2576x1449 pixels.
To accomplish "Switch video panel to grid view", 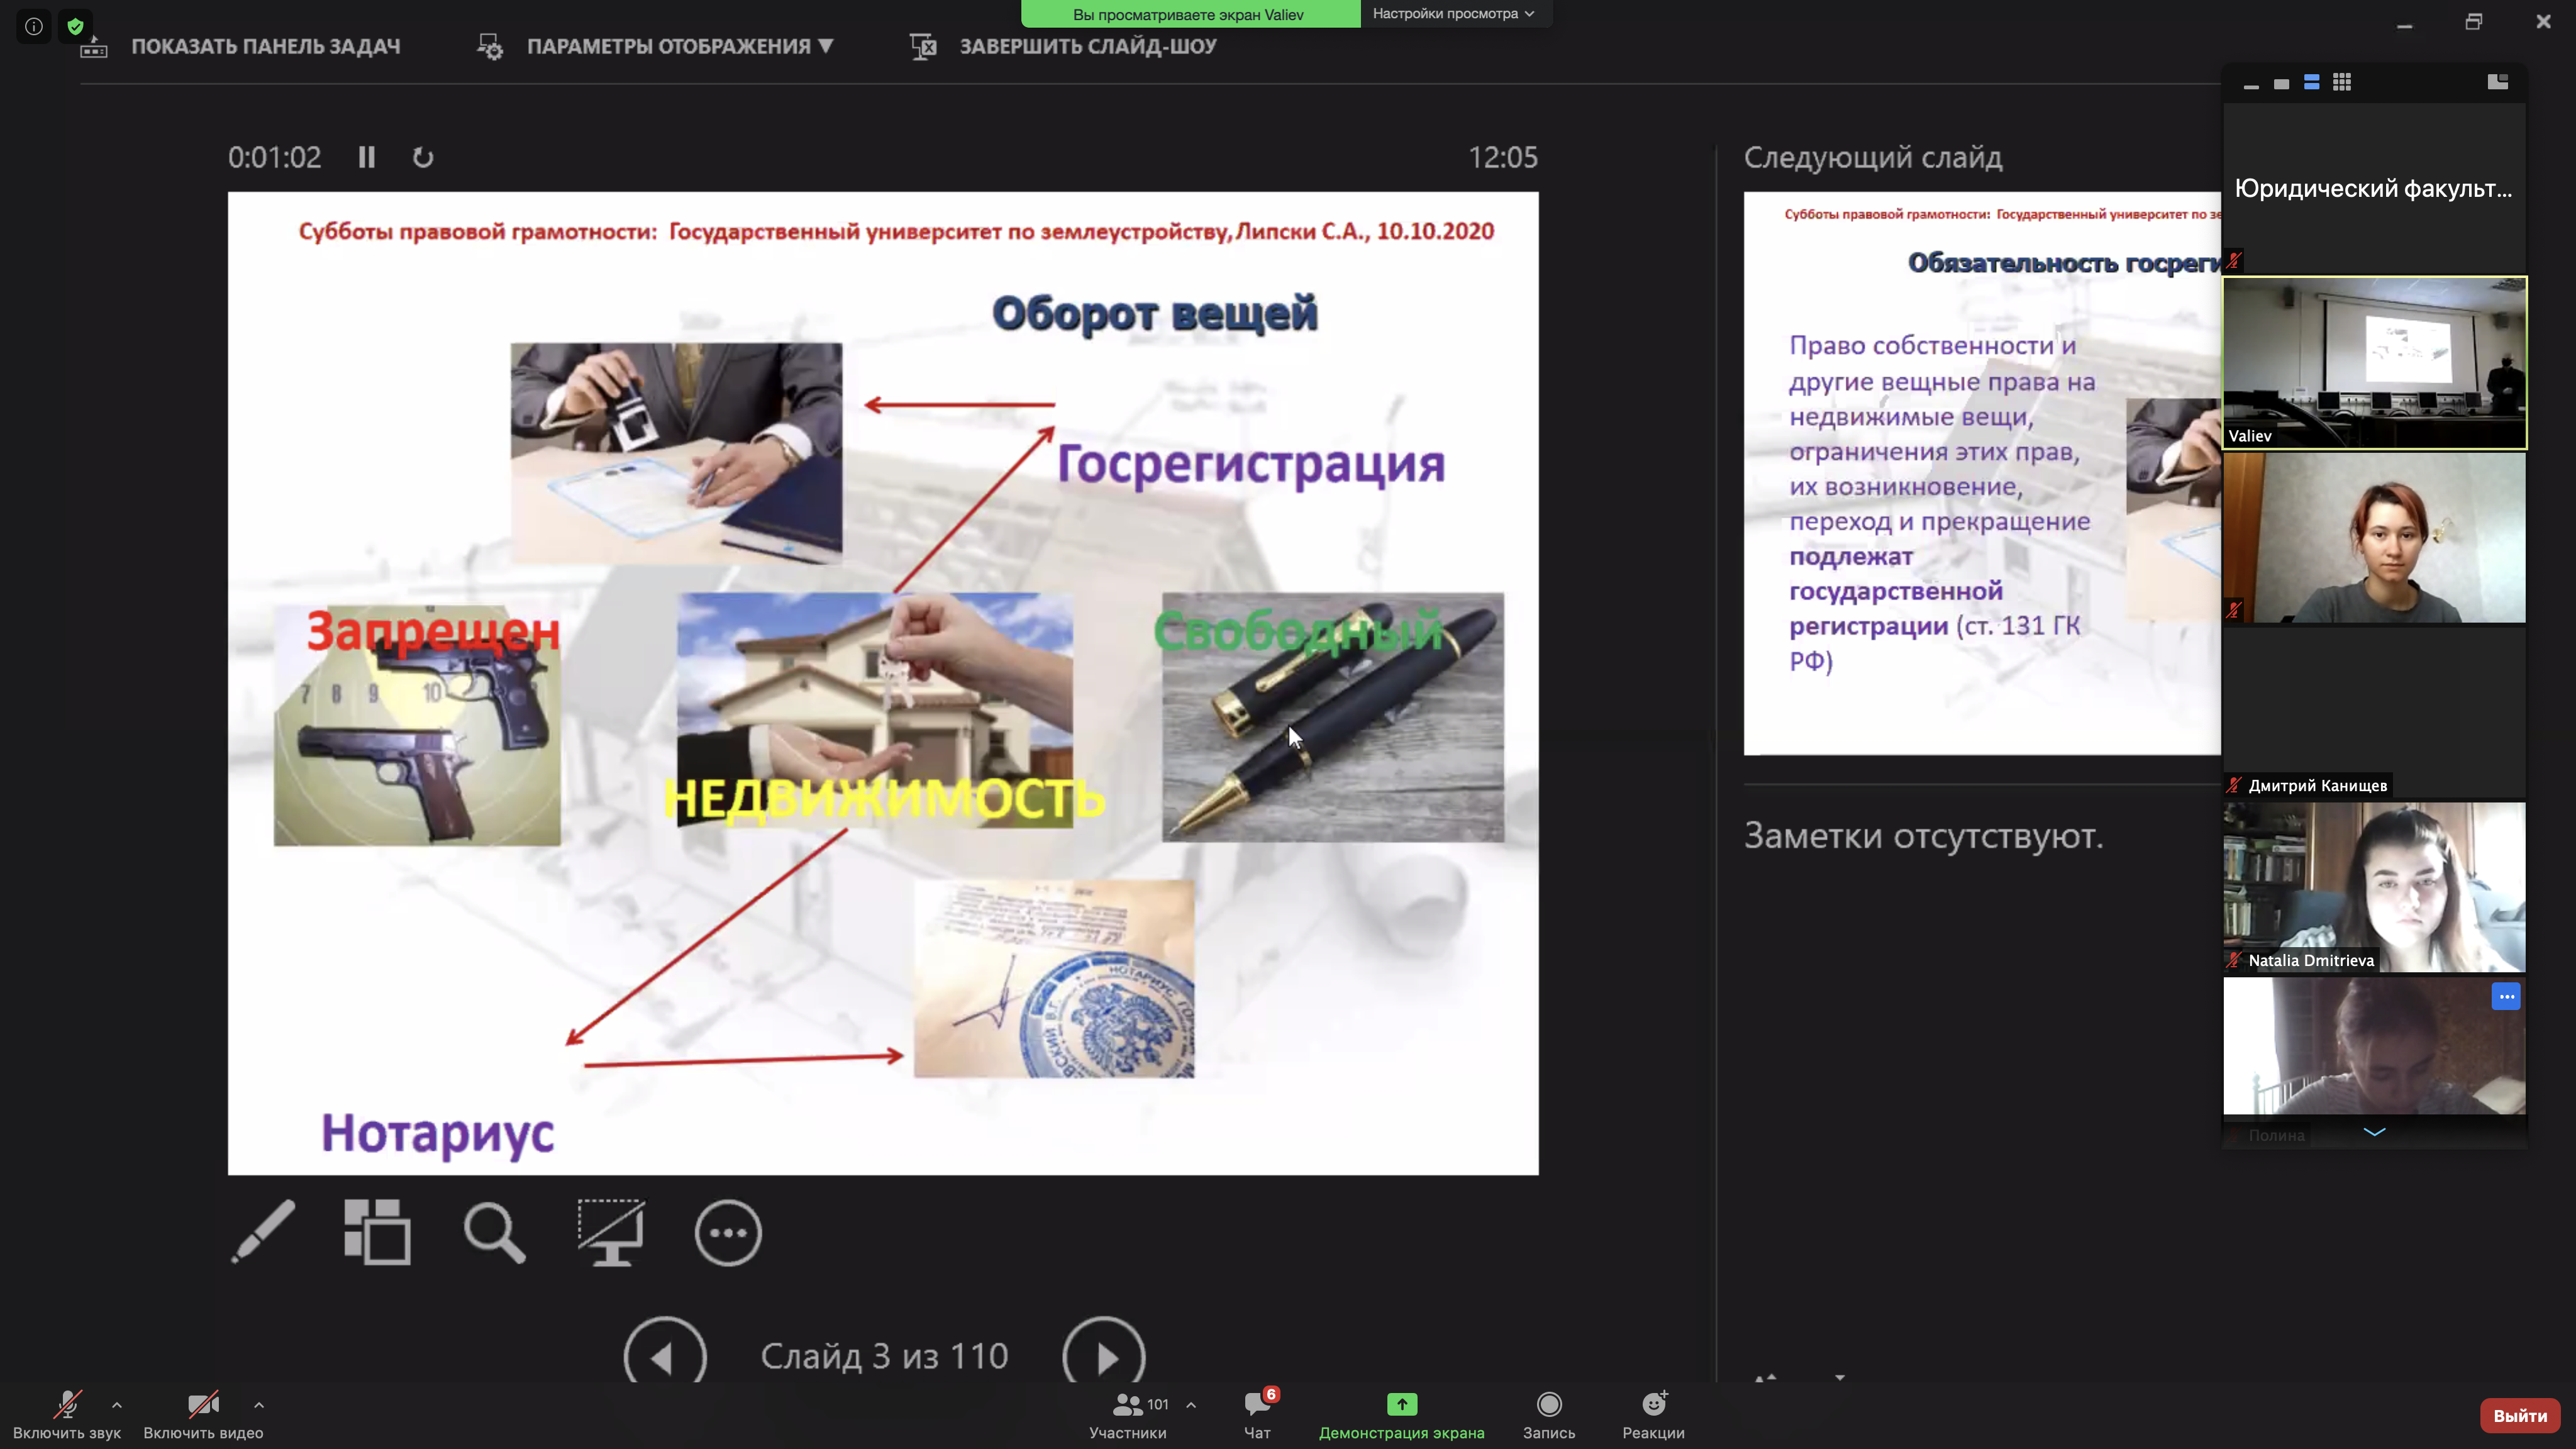I will point(2342,83).
